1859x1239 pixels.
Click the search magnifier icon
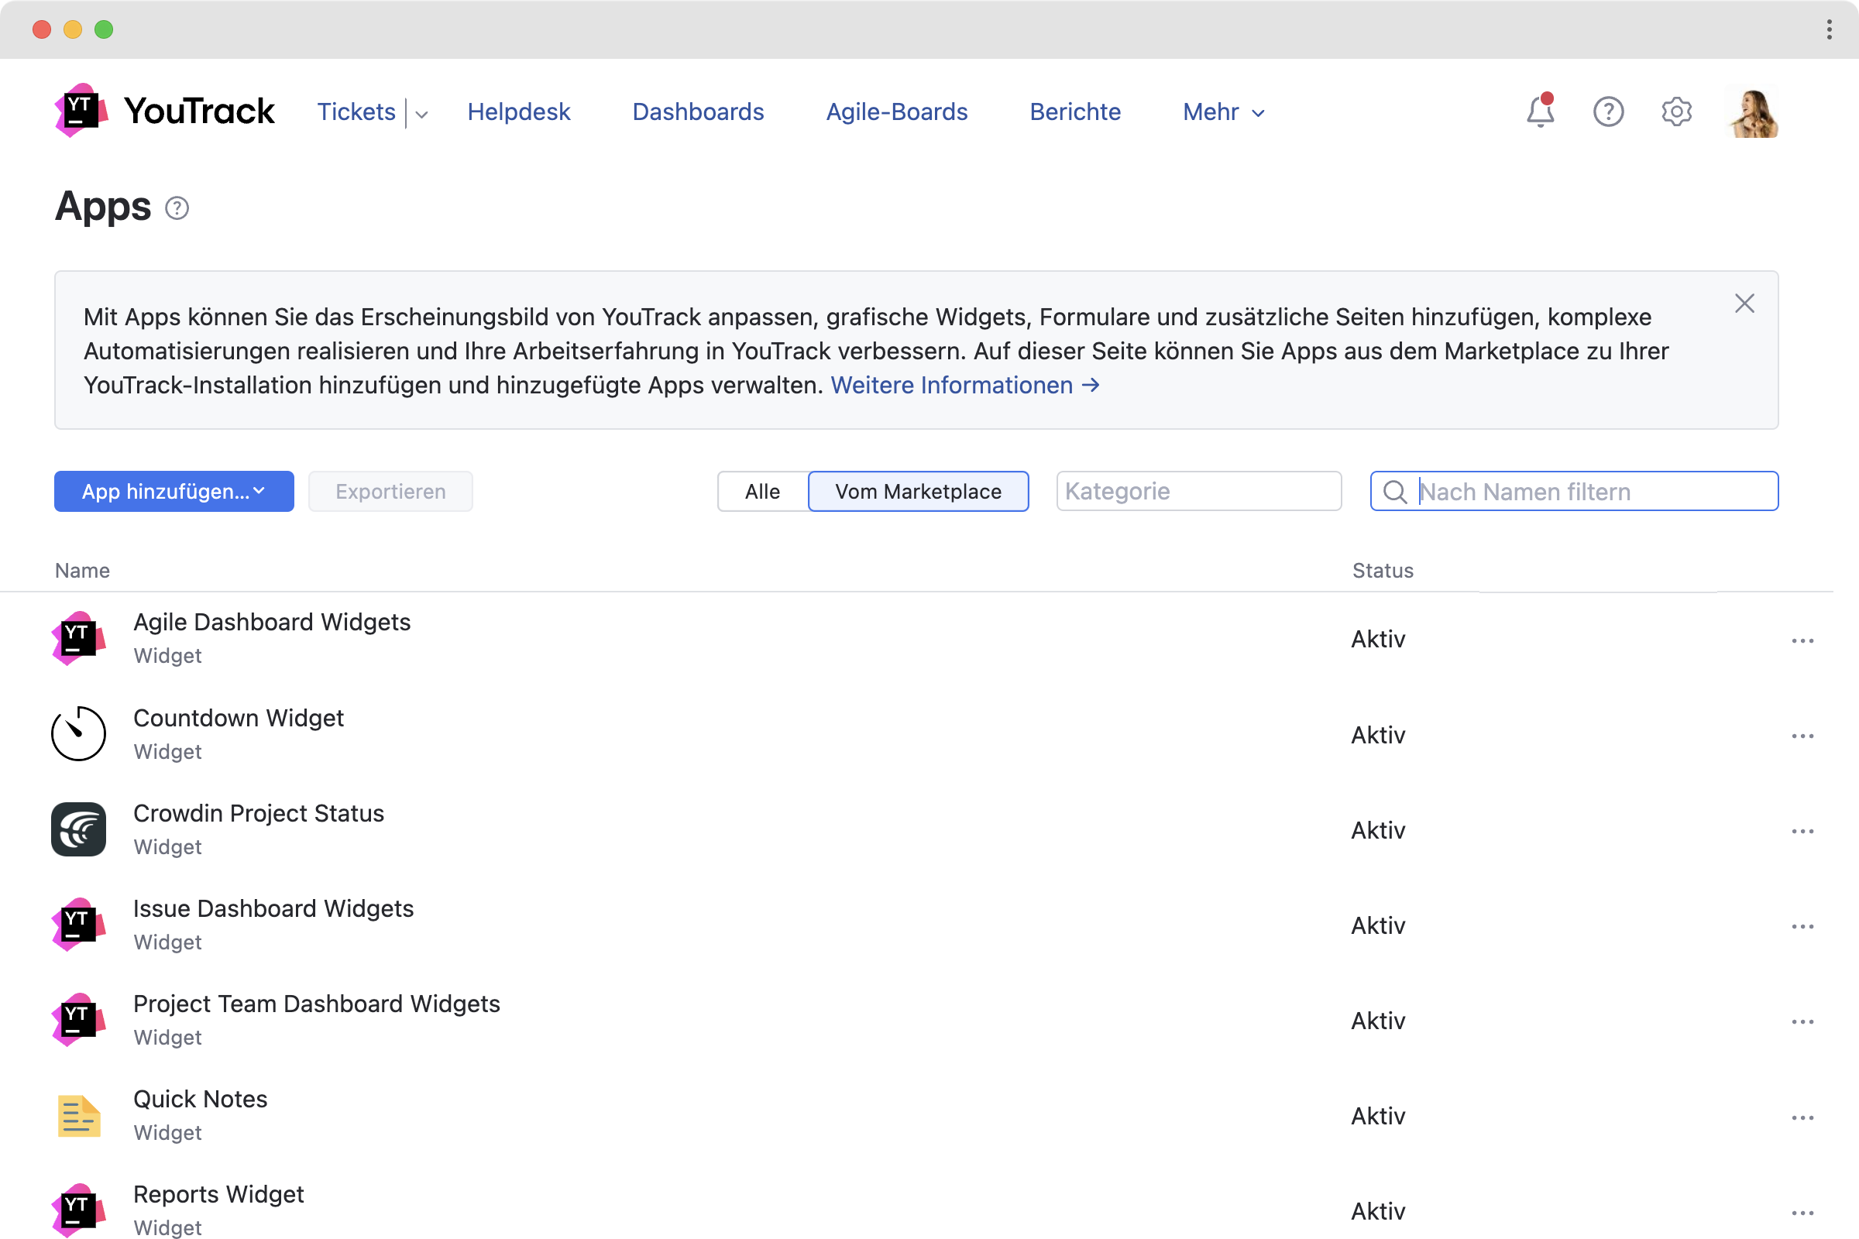(1395, 492)
